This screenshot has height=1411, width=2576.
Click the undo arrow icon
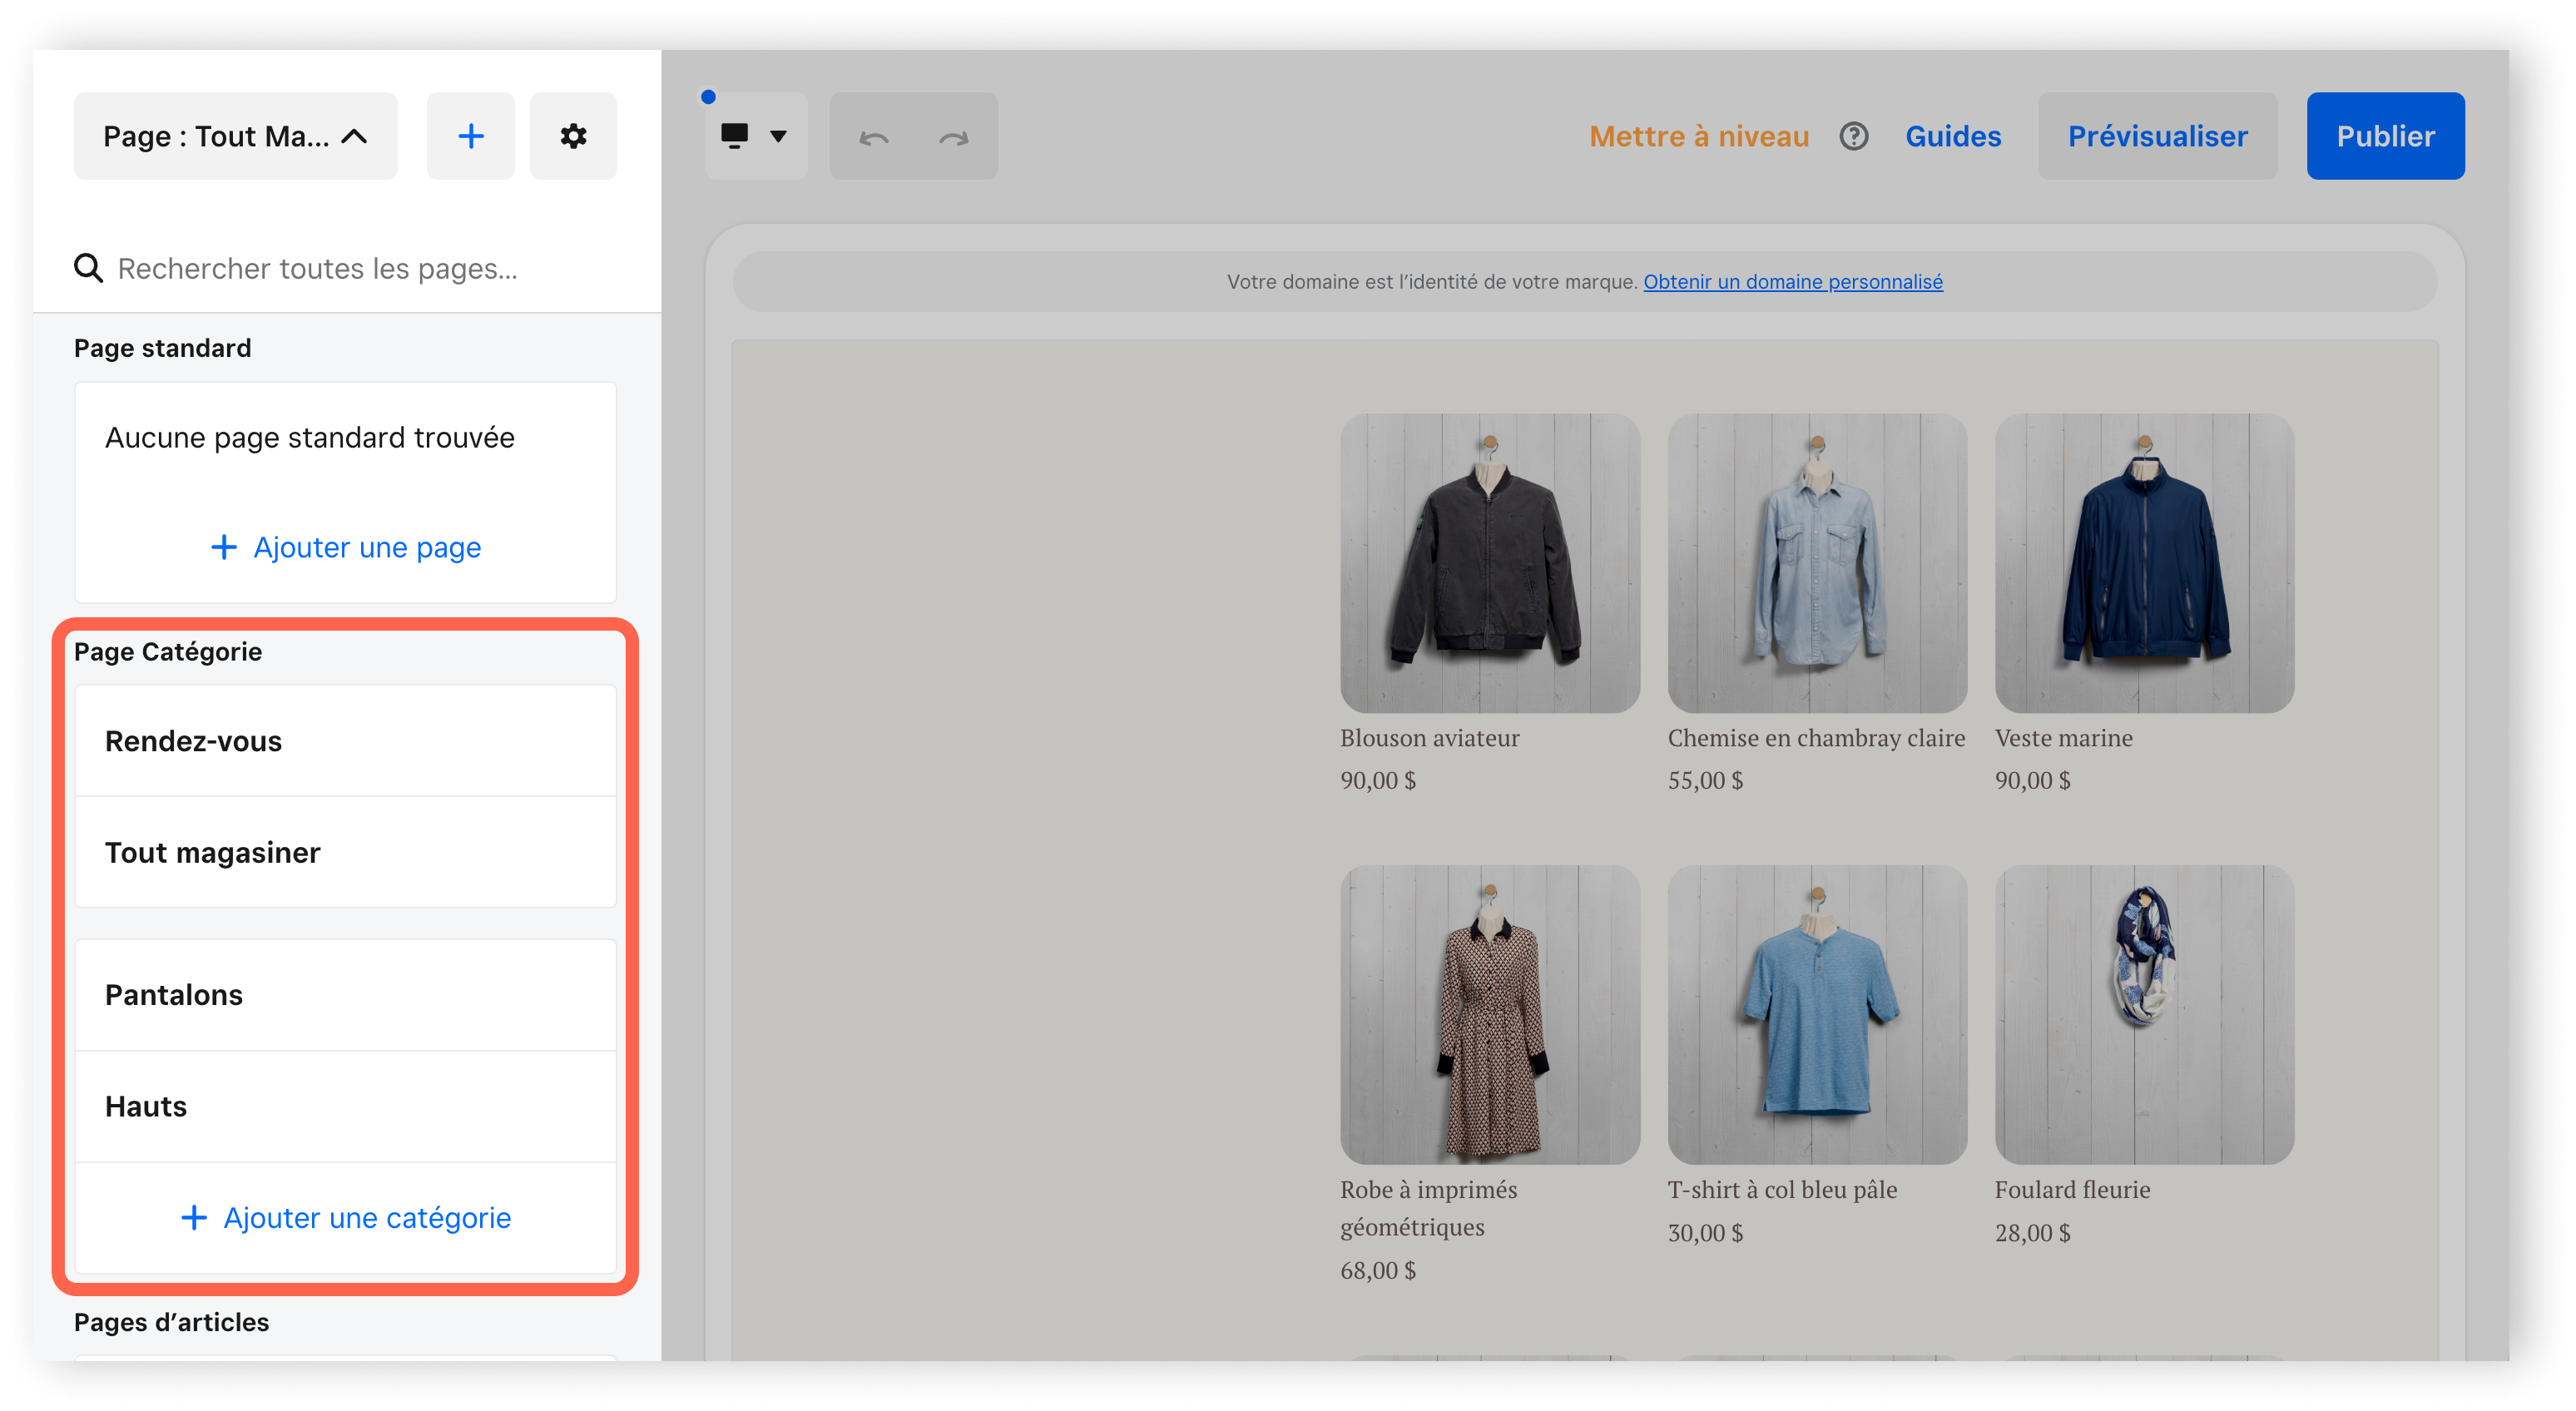(x=873, y=137)
